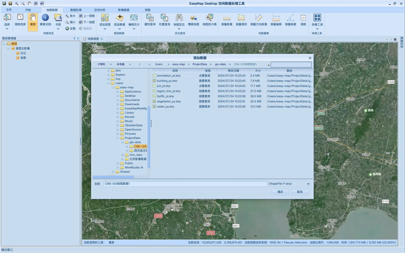Collapse the 图层 root node
The height and width of the screenshot is (253, 405).
tap(4, 44)
